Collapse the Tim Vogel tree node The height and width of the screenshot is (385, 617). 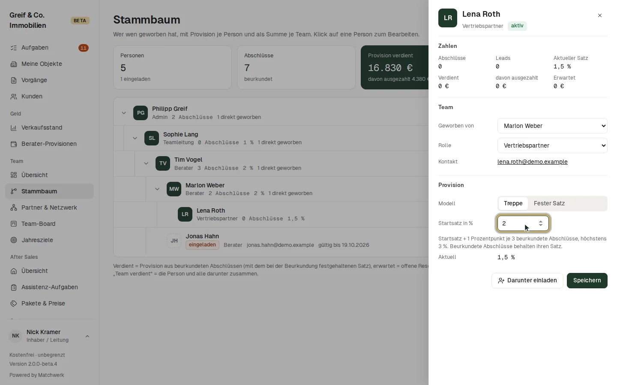[x=146, y=163]
